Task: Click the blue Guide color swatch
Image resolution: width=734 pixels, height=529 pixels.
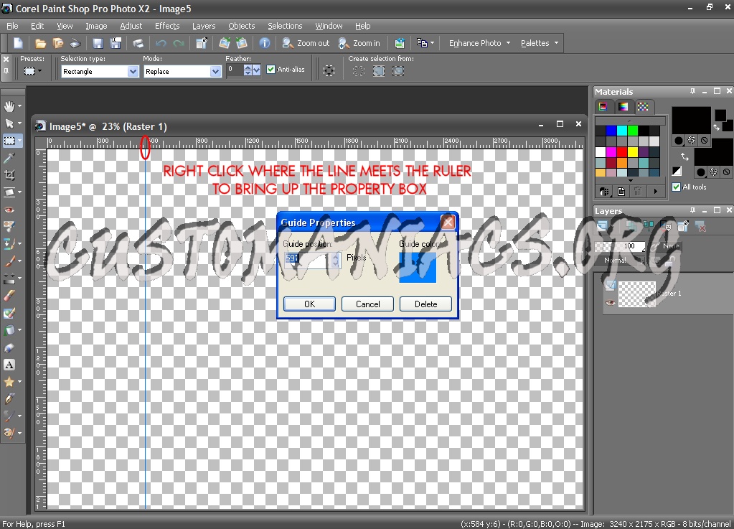Action: pyautogui.click(x=418, y=267)
